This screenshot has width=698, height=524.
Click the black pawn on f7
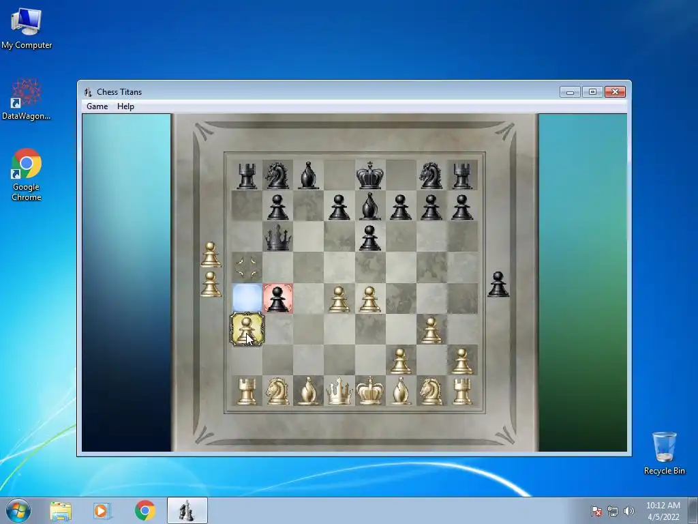[401, 207]
